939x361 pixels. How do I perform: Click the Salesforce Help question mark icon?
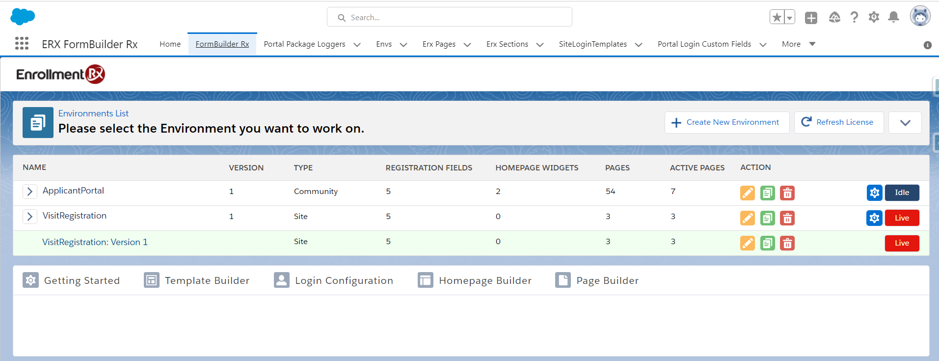pos(854,18)
